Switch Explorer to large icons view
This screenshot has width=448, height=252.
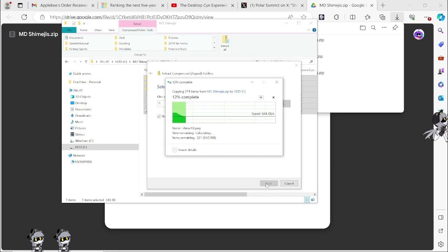pos(313,200)
